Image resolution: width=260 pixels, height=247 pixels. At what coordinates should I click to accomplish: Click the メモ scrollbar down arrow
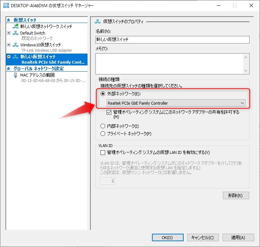coord(246,71)
